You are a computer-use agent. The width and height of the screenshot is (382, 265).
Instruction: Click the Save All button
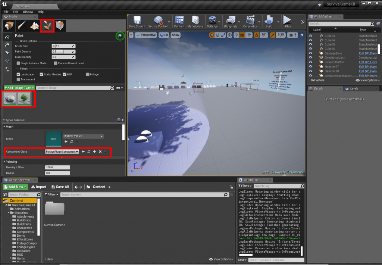point(60,187)
